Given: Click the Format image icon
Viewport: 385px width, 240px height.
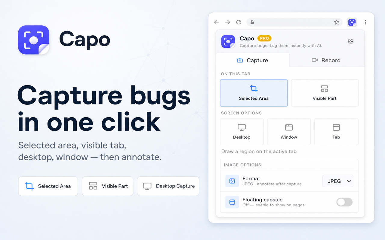Looking at the screenshot, I should click(232, 181).
